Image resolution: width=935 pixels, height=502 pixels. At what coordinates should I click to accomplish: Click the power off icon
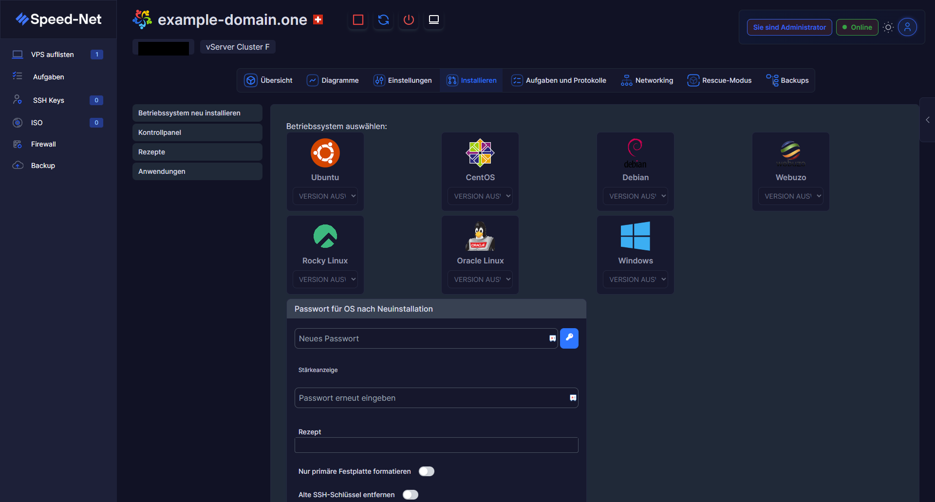[409, 20]
